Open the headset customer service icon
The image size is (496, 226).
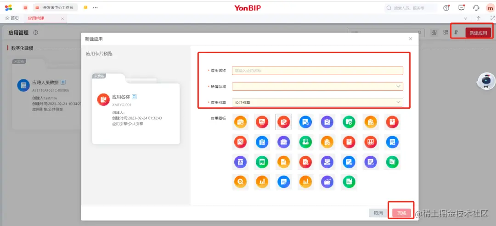point(476,8)
